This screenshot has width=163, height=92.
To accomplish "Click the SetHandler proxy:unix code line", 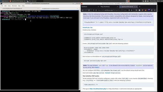I will 111,51.
